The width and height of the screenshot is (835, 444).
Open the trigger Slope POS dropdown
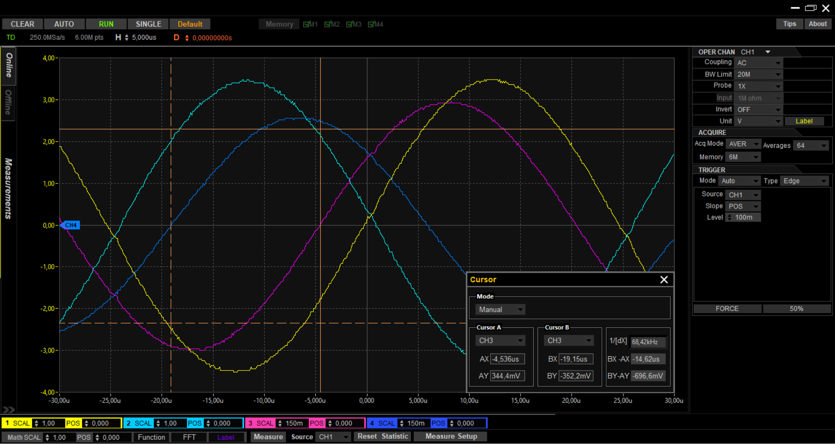[743, 206]
